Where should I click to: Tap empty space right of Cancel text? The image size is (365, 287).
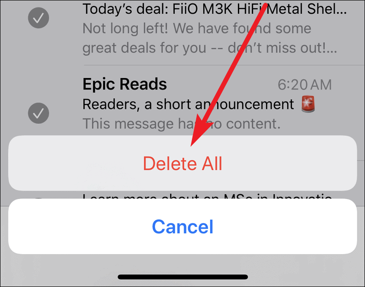coord(284,226)
